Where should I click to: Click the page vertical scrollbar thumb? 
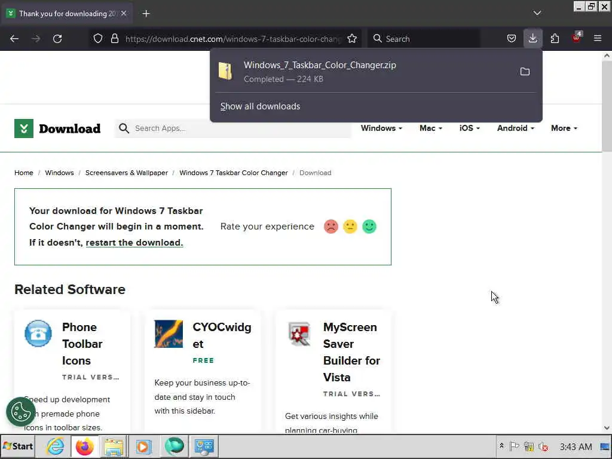607,106
